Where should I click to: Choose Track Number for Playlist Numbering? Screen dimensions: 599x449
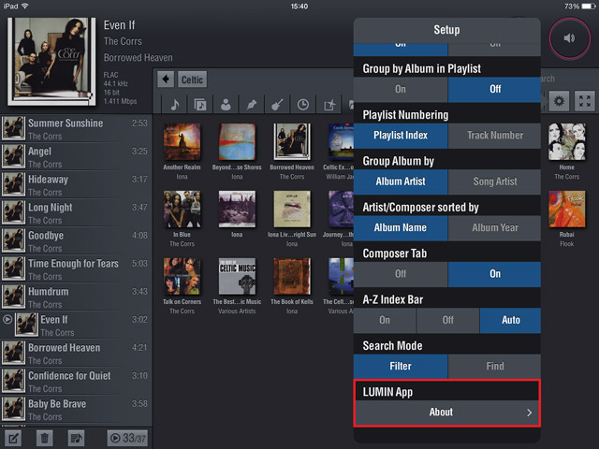pyautogui.click(x=494, y=135)
